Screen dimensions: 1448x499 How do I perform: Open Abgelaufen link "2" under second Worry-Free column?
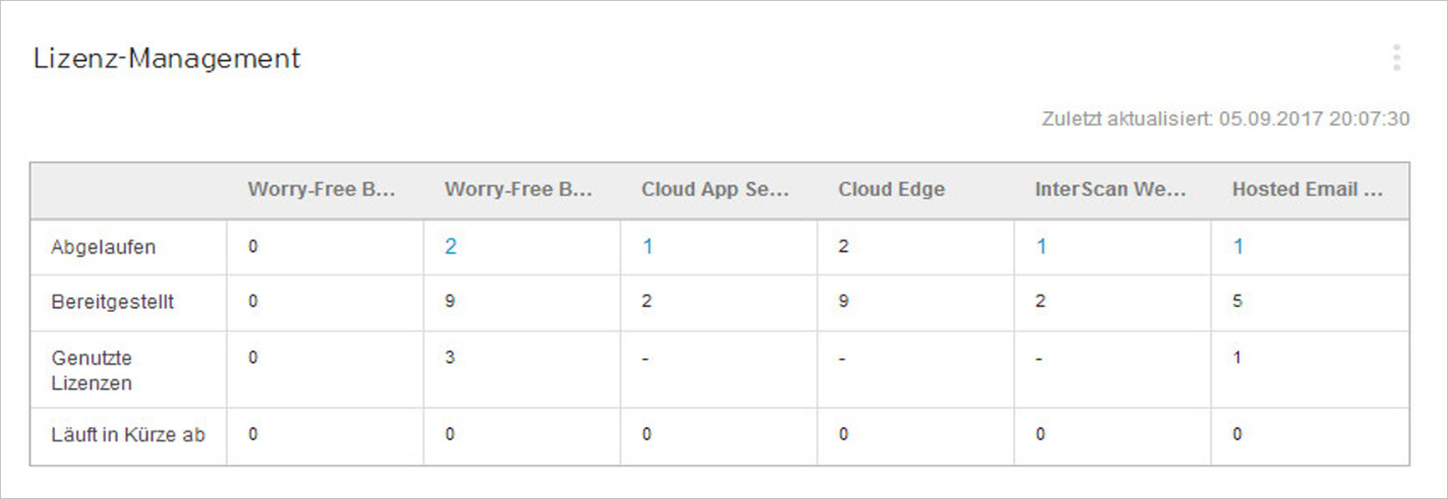[x=450, y=246]
